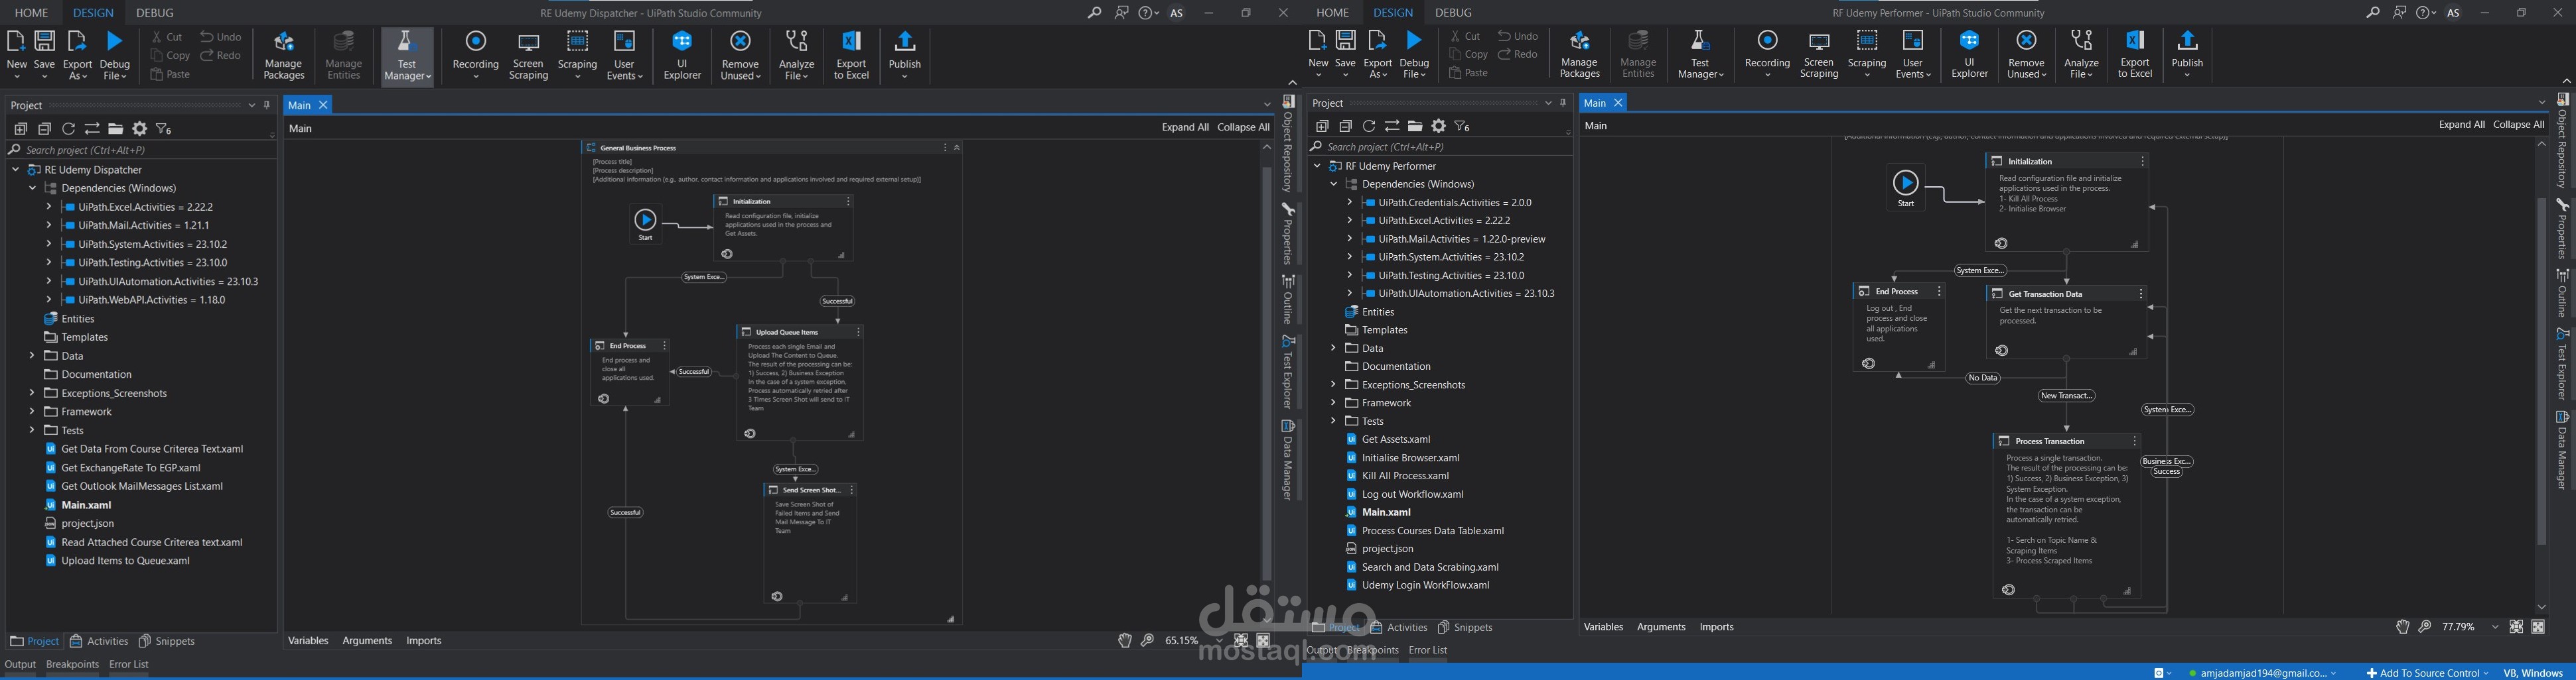Image resolution: width=2576 pixels, height=680 pixels.
Task: Switch to DEBUG tab in Dispatcher window
Action: click(155, 13)
